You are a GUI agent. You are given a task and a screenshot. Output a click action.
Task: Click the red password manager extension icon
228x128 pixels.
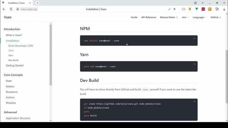(203, 9)
